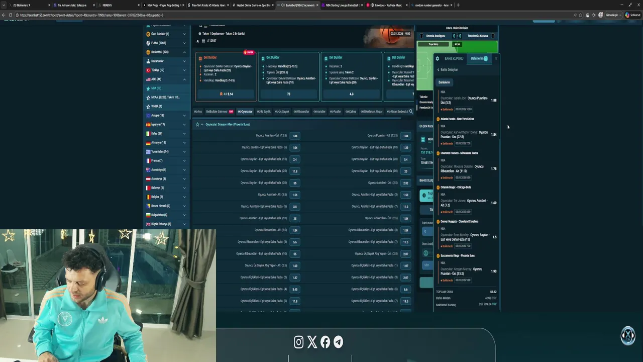Open the YouTube Music browser tab
The width and height of the screenshot is (643, 362).
(388, 5)
